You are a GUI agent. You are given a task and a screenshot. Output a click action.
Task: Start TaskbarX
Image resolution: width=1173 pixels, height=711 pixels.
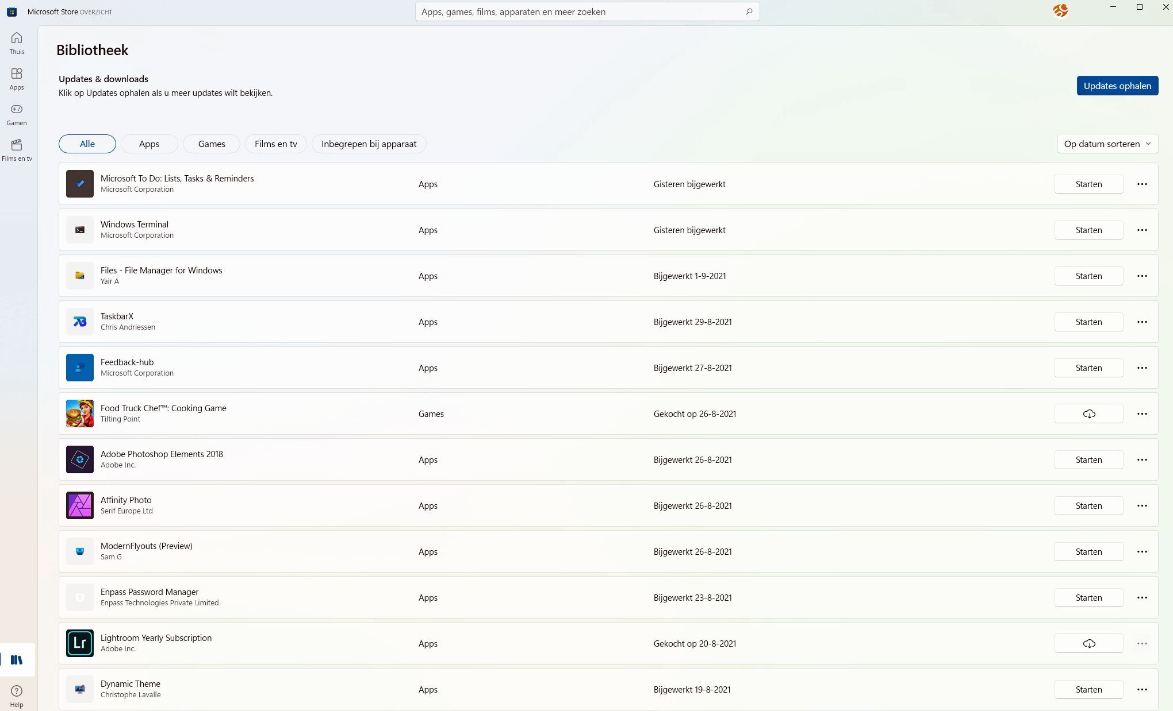(x=1088, y=322)
